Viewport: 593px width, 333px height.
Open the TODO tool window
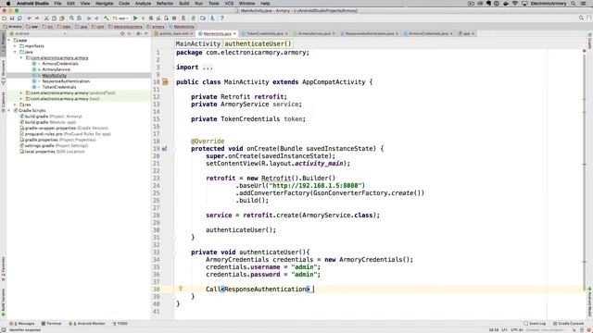pos(120,324)
